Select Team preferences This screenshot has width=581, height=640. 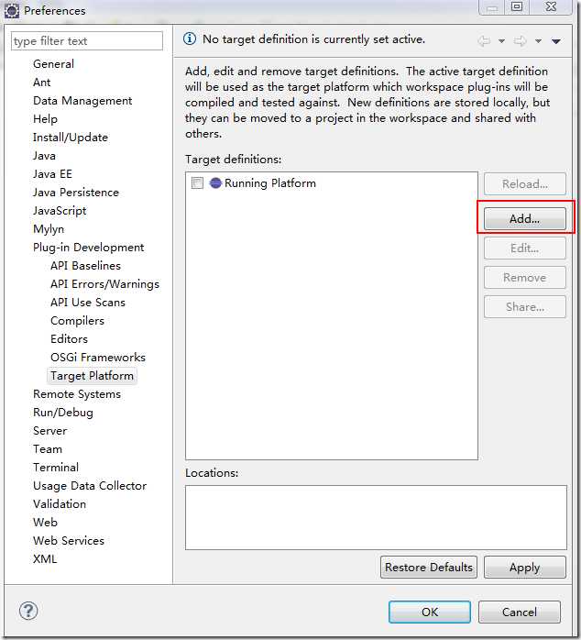[x=48, y=450]
